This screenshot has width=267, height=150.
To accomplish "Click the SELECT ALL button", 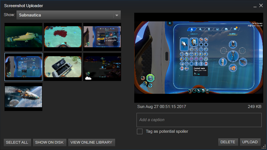I will 17,142.
